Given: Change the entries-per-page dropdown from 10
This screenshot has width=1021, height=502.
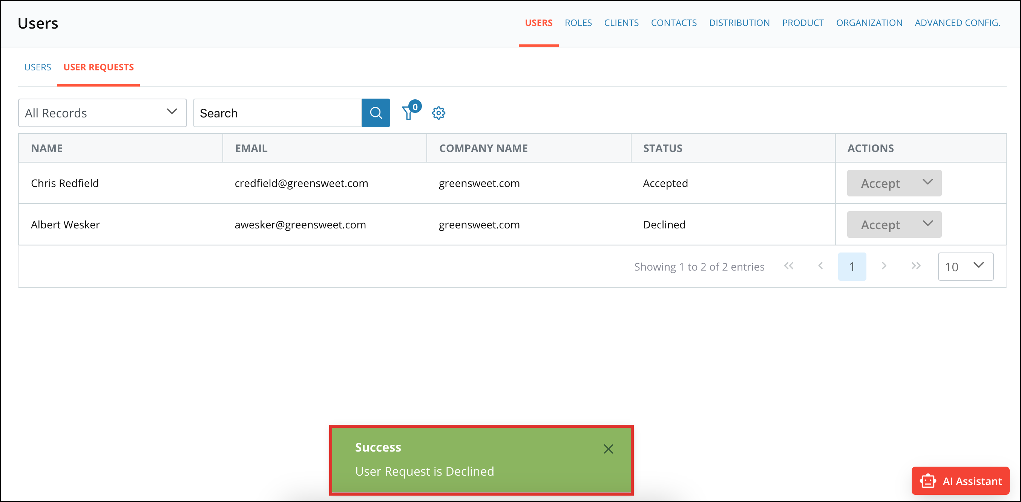Looking at the screenshot, I should (966, 266).
